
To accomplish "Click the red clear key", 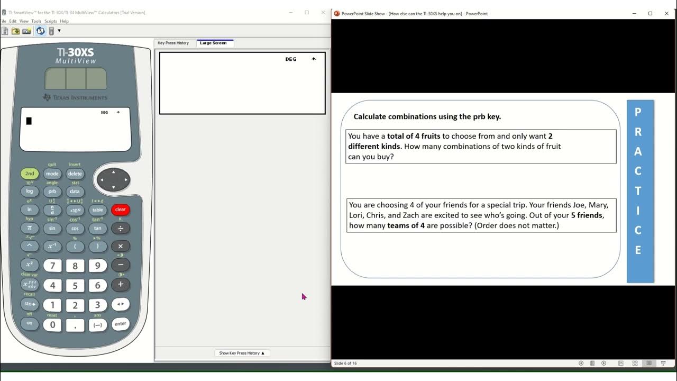I will click(121, 210).
